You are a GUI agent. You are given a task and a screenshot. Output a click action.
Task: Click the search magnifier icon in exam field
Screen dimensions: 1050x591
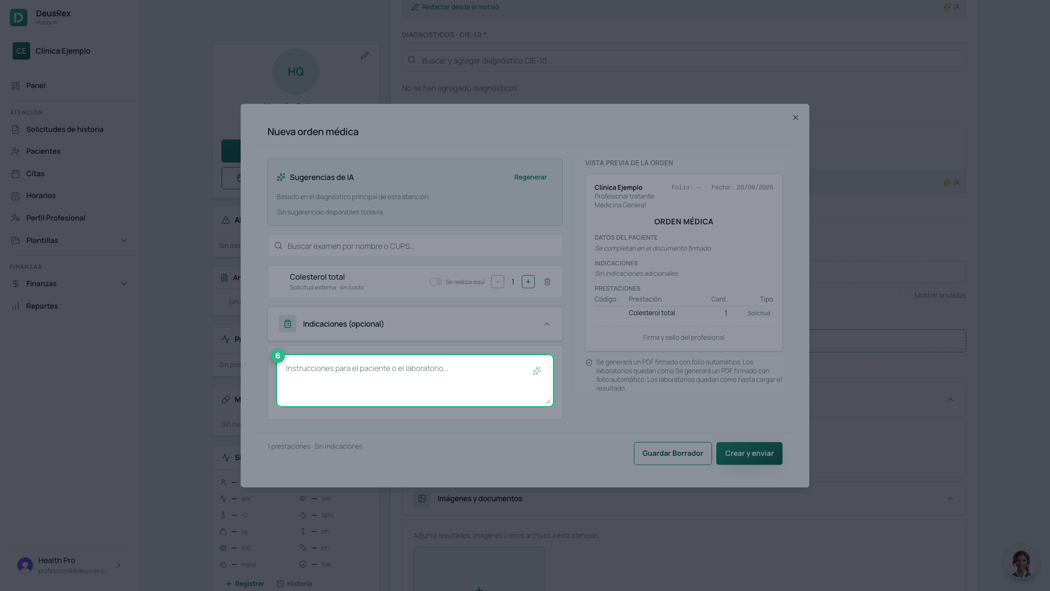tap(278, 246)
